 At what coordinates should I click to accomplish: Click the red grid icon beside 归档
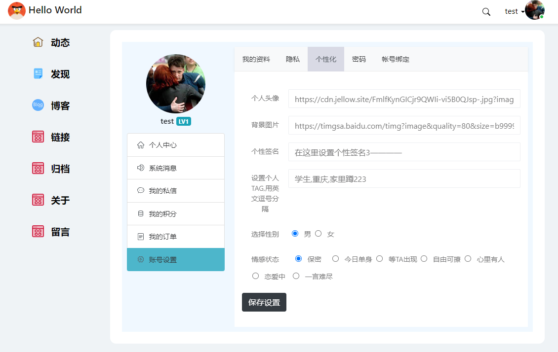click(38, 168)
